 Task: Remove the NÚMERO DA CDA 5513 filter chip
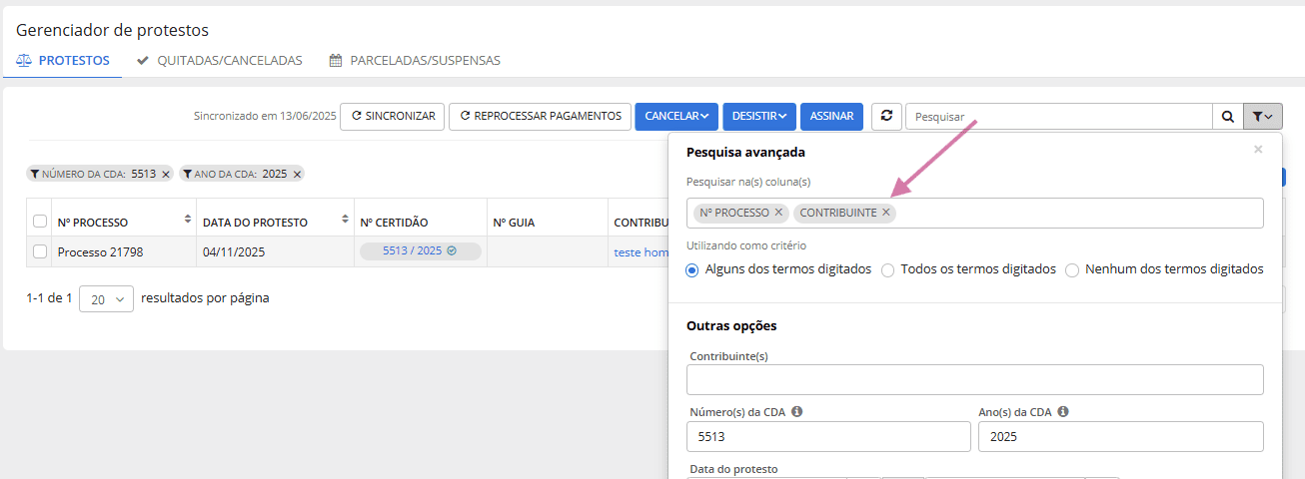point(166,174)
